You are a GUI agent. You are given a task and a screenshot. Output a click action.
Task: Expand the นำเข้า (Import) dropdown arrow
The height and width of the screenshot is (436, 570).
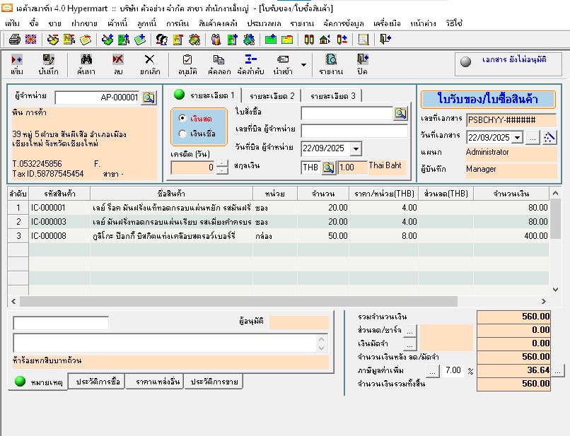click(x=304, y=65)
